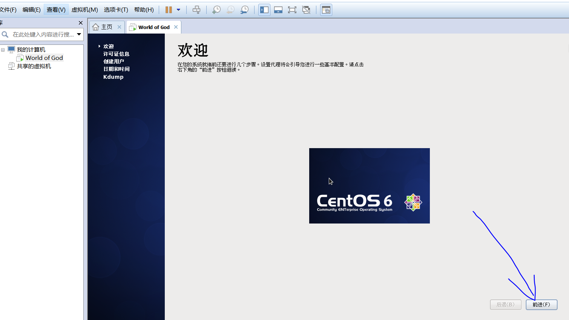The image size is (569, 320).
Task: Toggle the thumbnail bar view
Action: click(278, 10)
